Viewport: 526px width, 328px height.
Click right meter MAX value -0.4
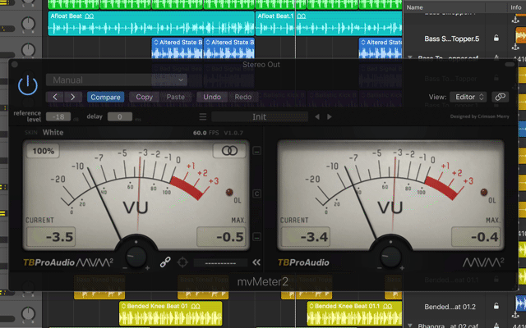pos(476,237)
